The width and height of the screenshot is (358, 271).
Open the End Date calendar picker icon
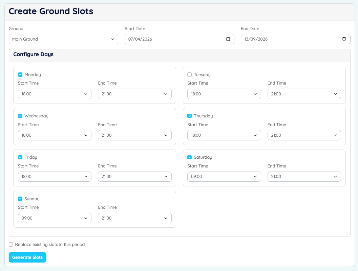pos(344,39)
